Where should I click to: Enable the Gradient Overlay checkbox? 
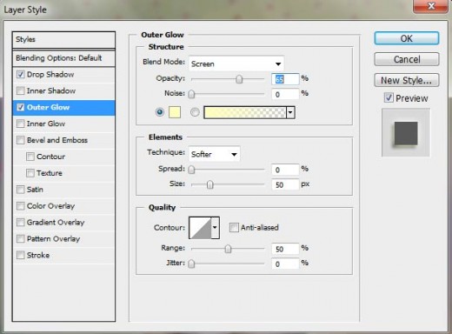coord(21,223)
